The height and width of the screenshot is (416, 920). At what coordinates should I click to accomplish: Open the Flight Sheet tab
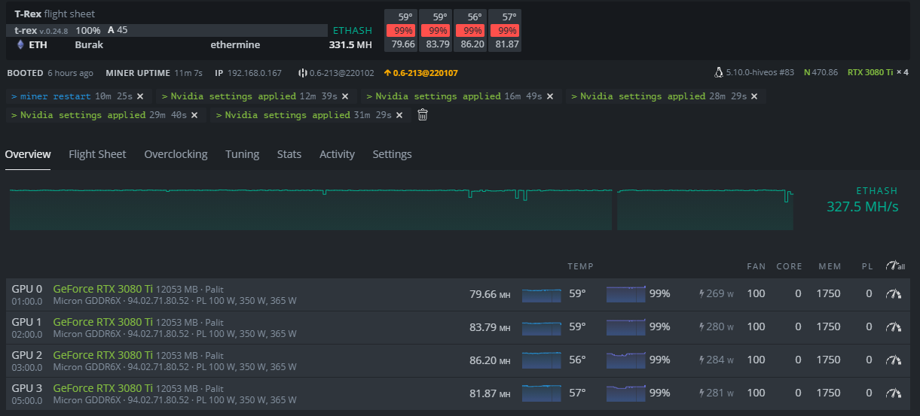click(x=97, y=154)
